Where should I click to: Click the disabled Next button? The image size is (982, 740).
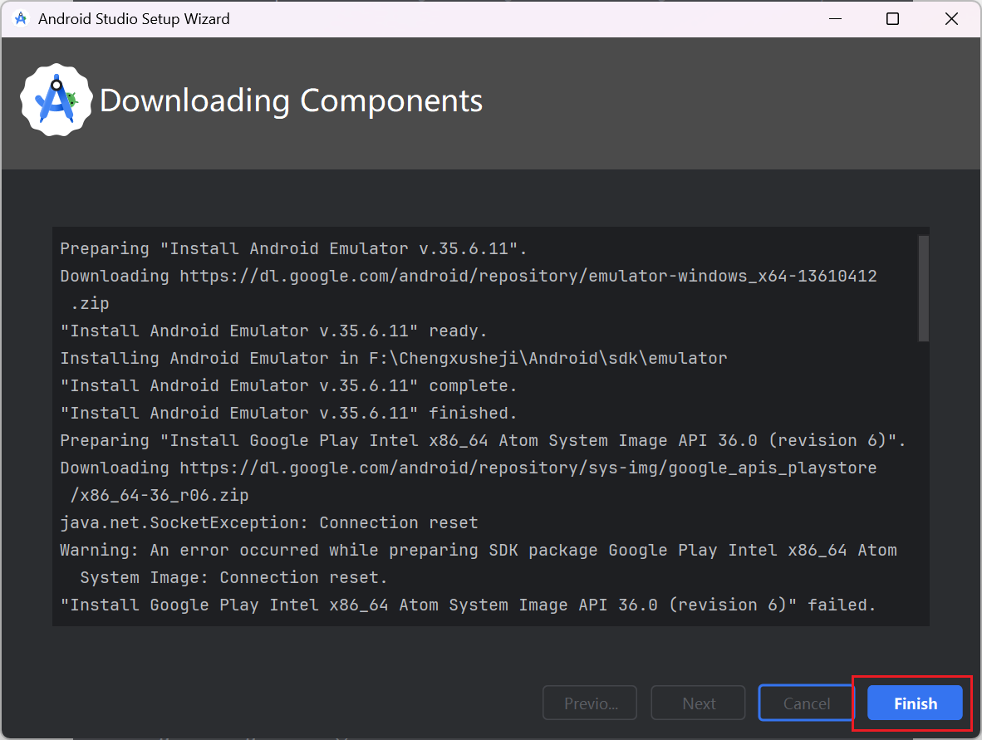[699, 703]
